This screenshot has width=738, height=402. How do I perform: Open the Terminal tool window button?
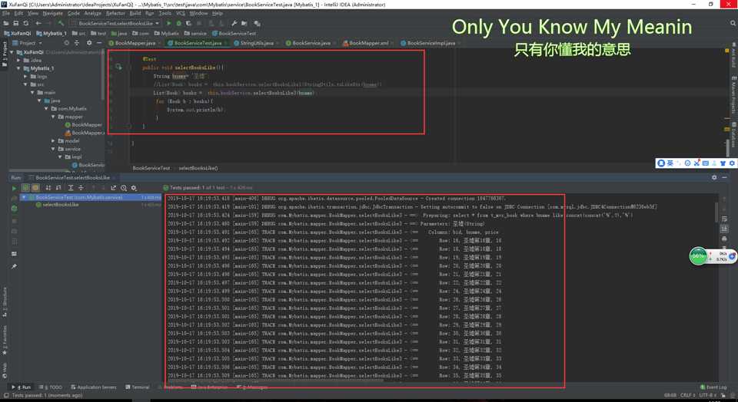coord(138,387)
